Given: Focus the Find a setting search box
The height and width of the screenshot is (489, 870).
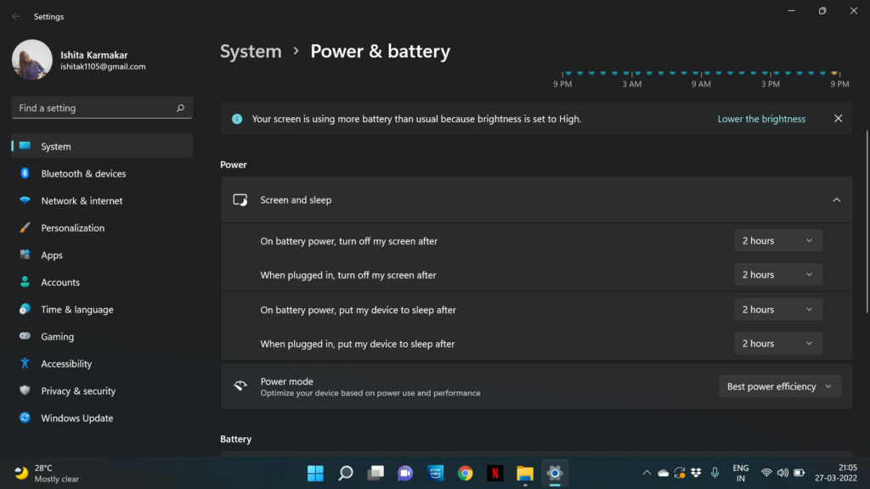Looking at the screenshot, I should (102, 108).
